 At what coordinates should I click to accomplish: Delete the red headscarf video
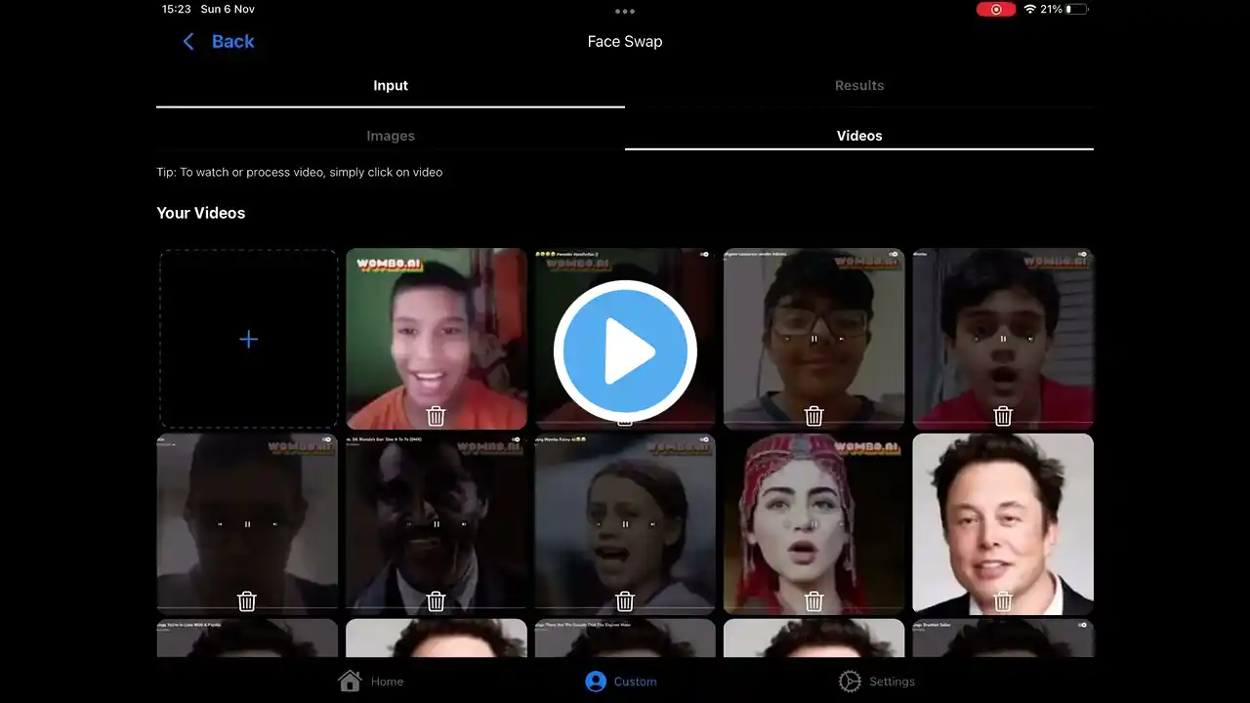tap(813, 601)
